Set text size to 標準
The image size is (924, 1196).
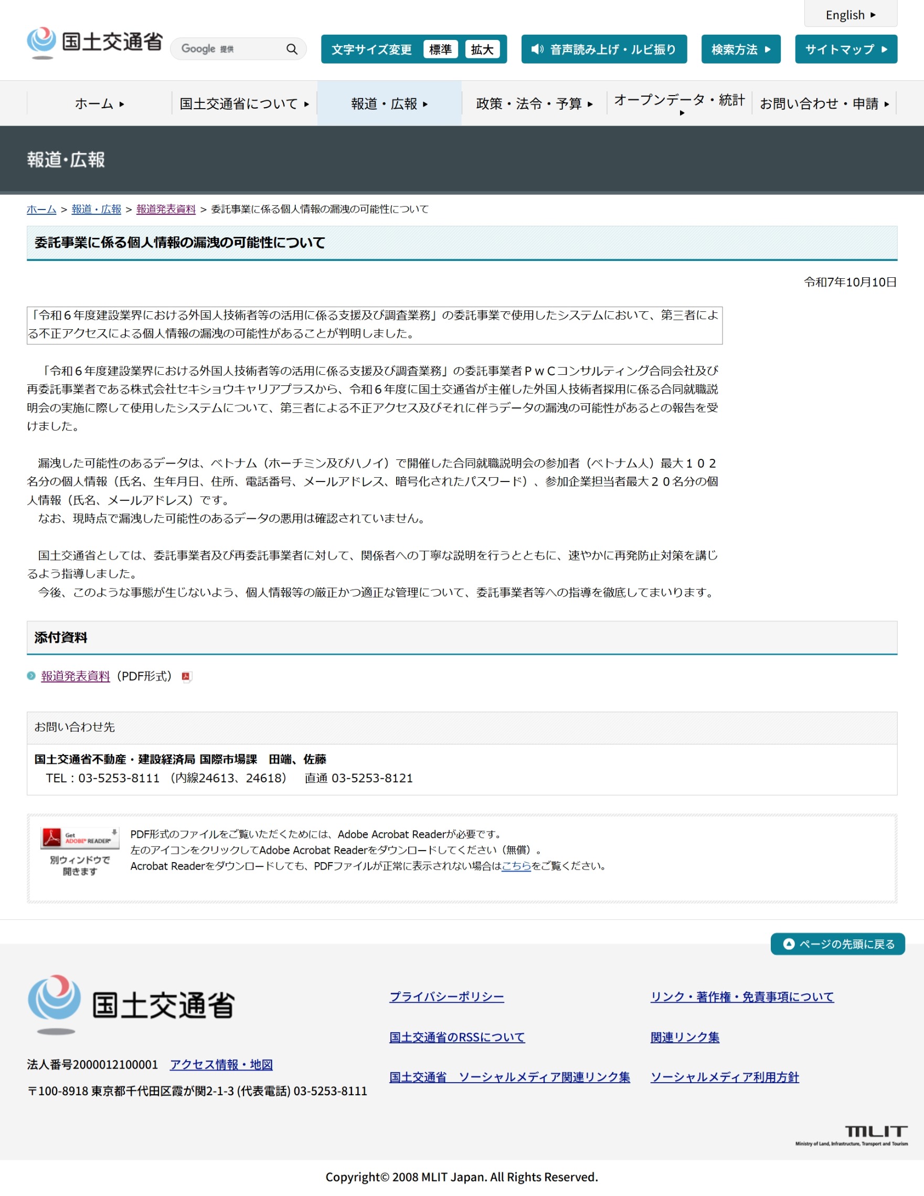(x=440, y=49)
